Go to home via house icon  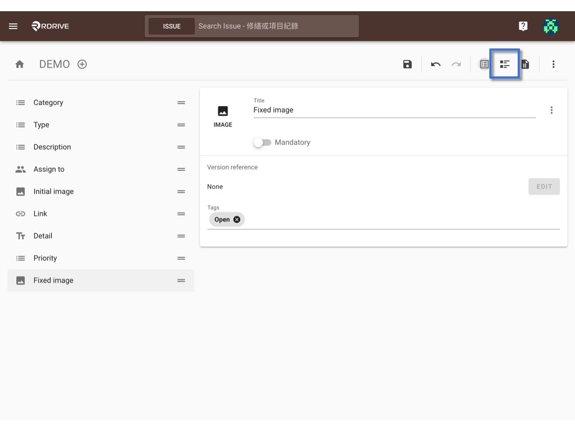click(x=20, y=65)
